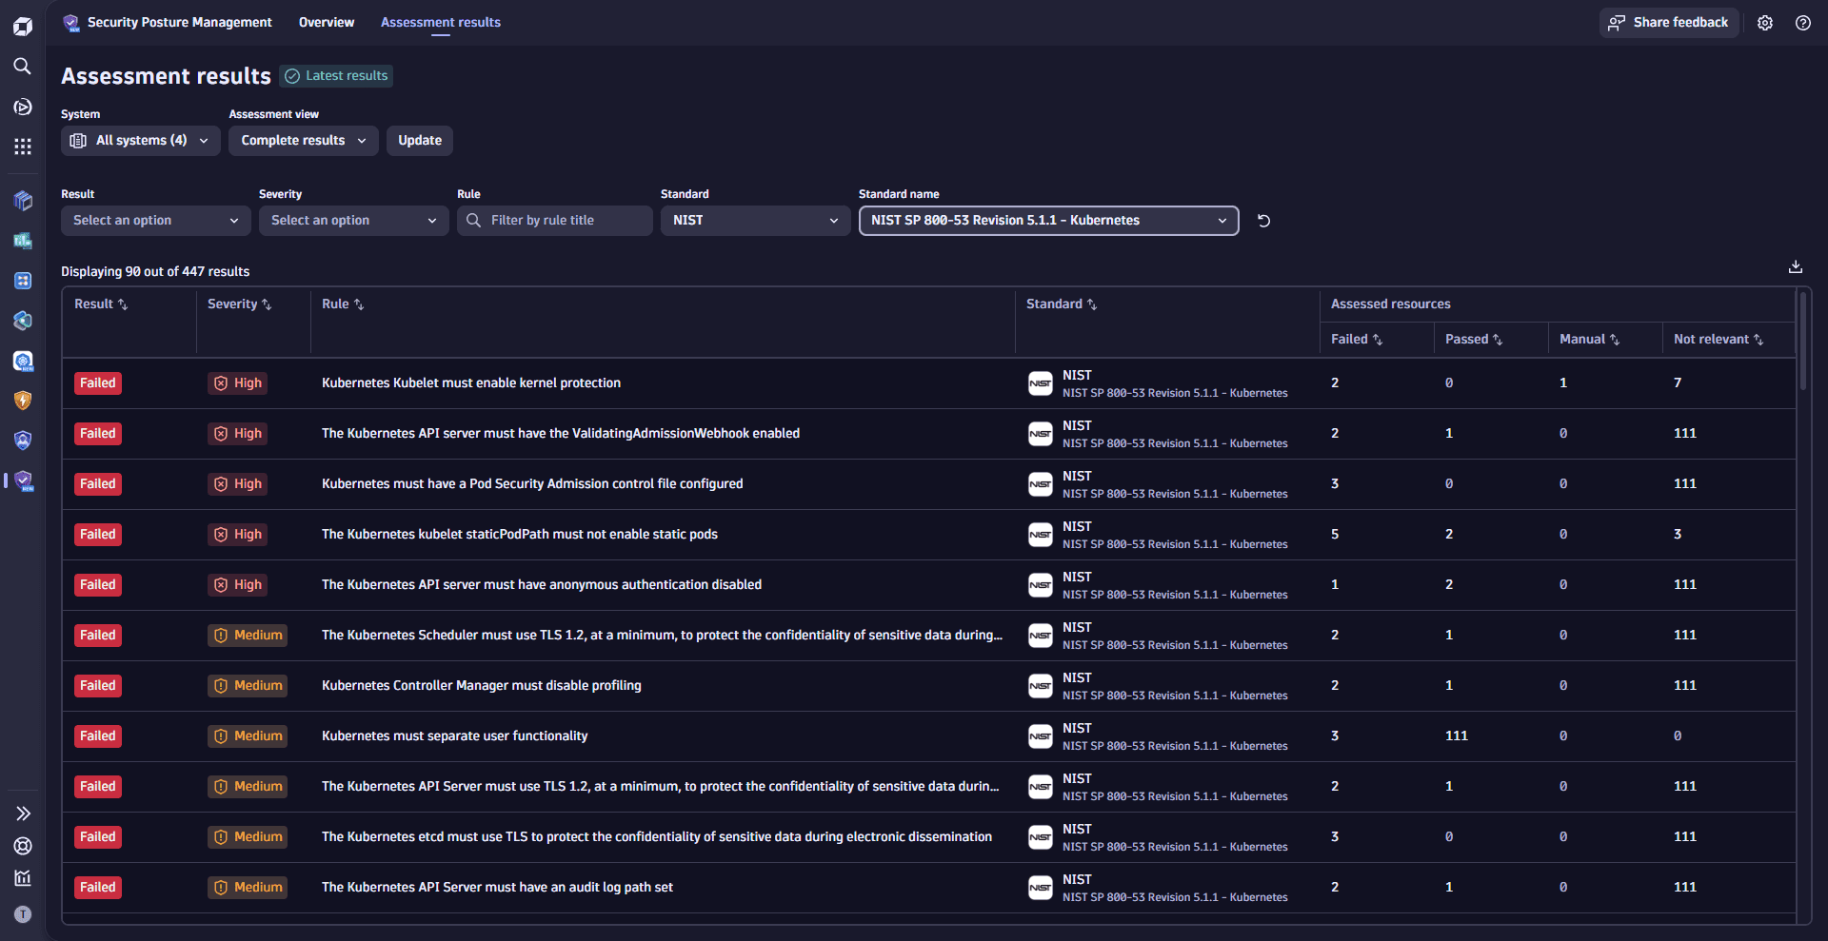The width and height of the screenshot is (1828, 941).
Task: Select the Assessment results tab
Action: click(440, 23)
